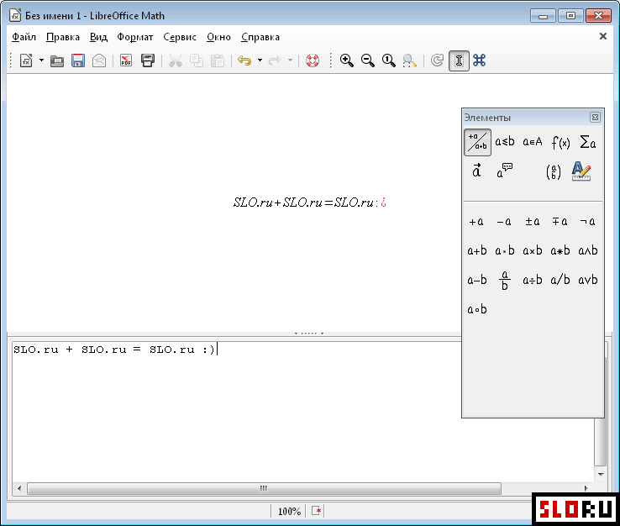Open the Правка menu
The image size is (620, 526).
[x=63, y=37]
